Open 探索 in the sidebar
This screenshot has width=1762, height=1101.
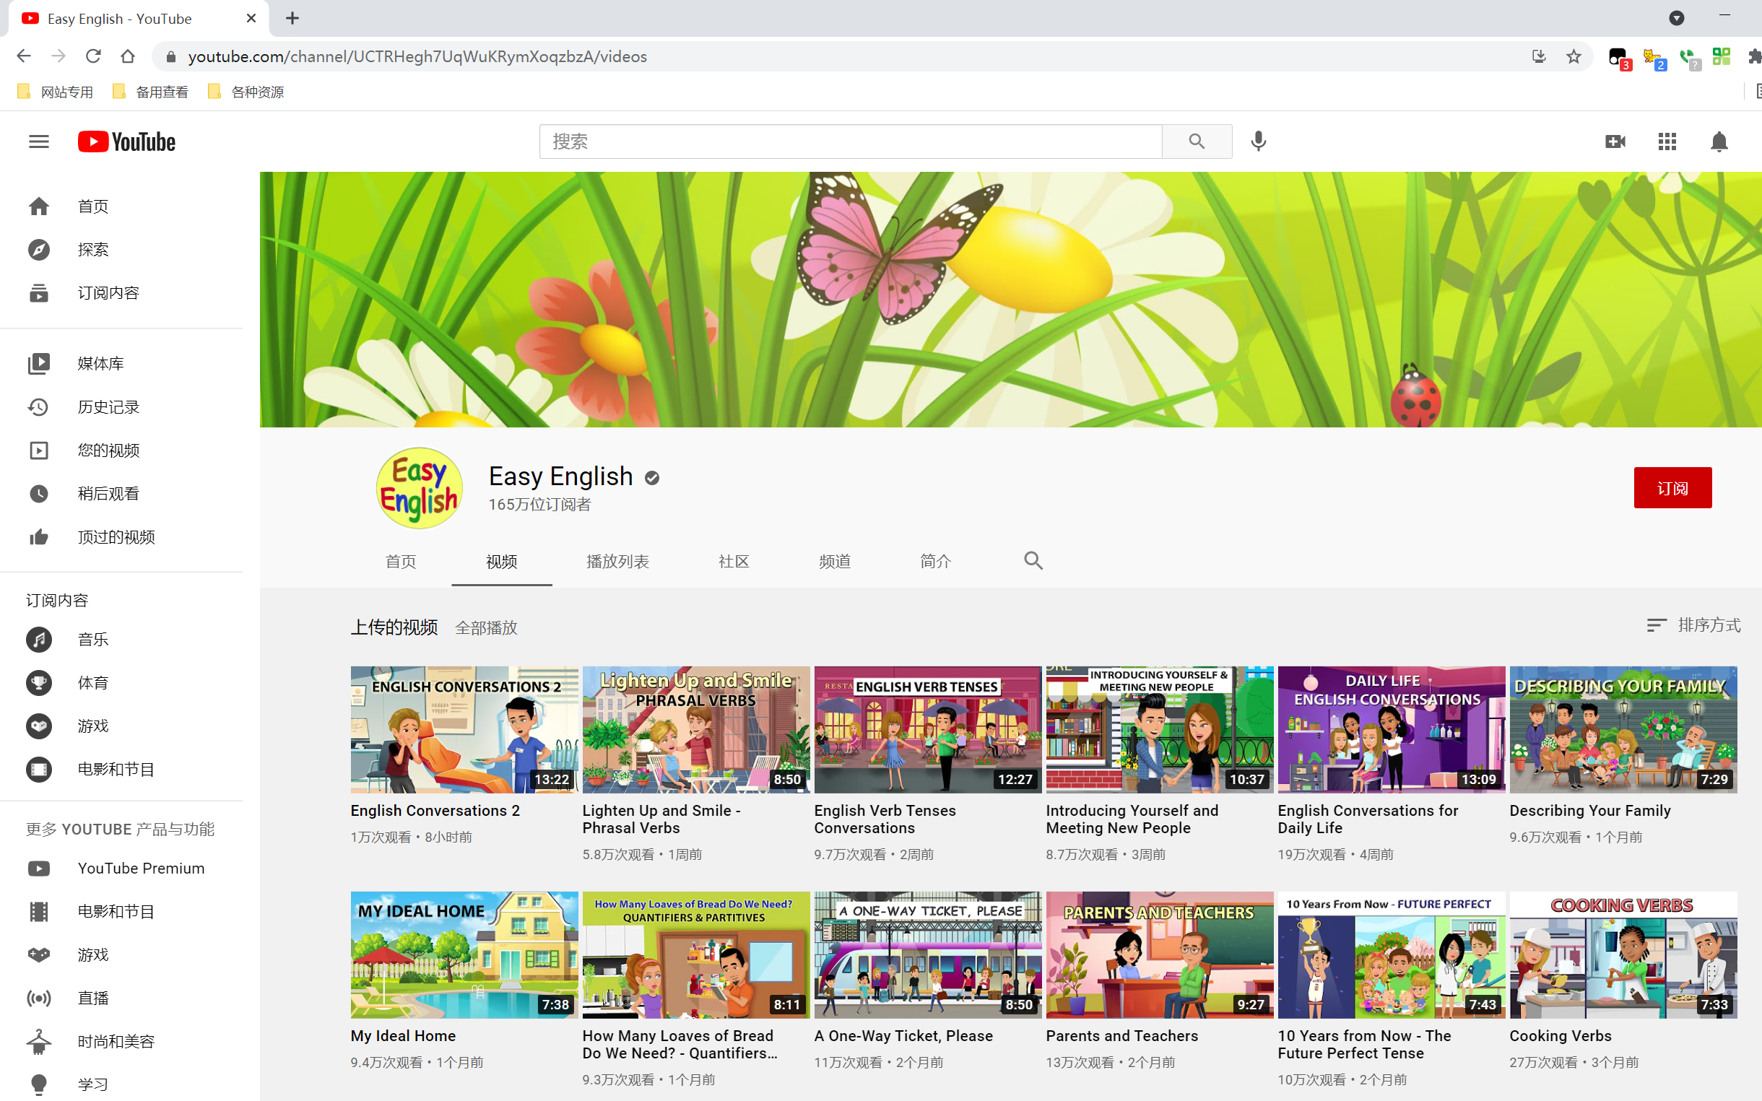pyautogui.click(x=121, y=250)
